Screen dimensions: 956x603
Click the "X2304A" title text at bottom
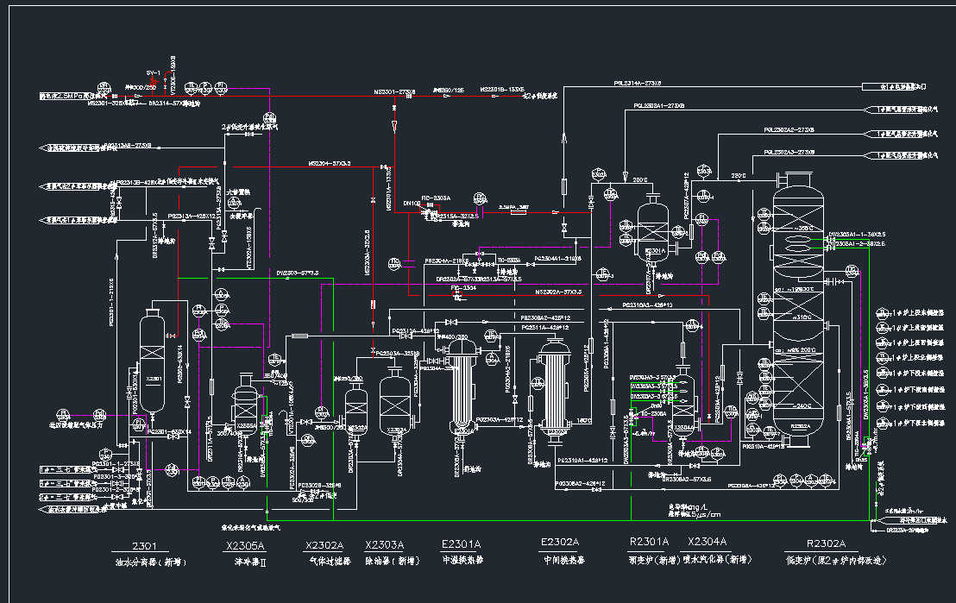pos(707,542)
